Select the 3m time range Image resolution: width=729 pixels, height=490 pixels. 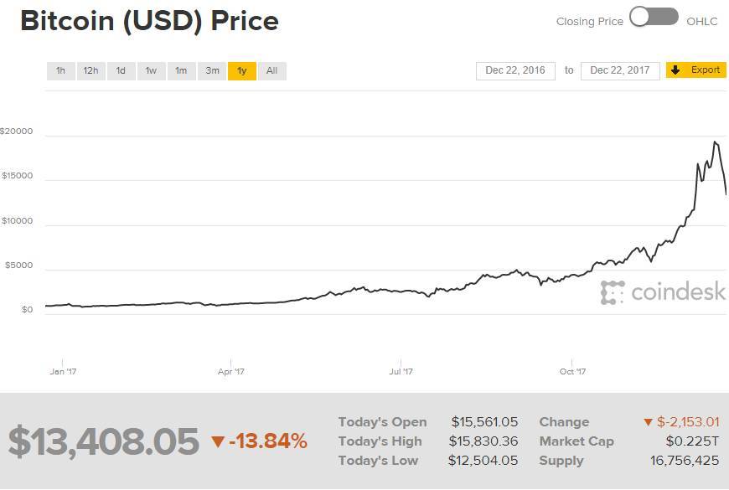tap(211, 71)
